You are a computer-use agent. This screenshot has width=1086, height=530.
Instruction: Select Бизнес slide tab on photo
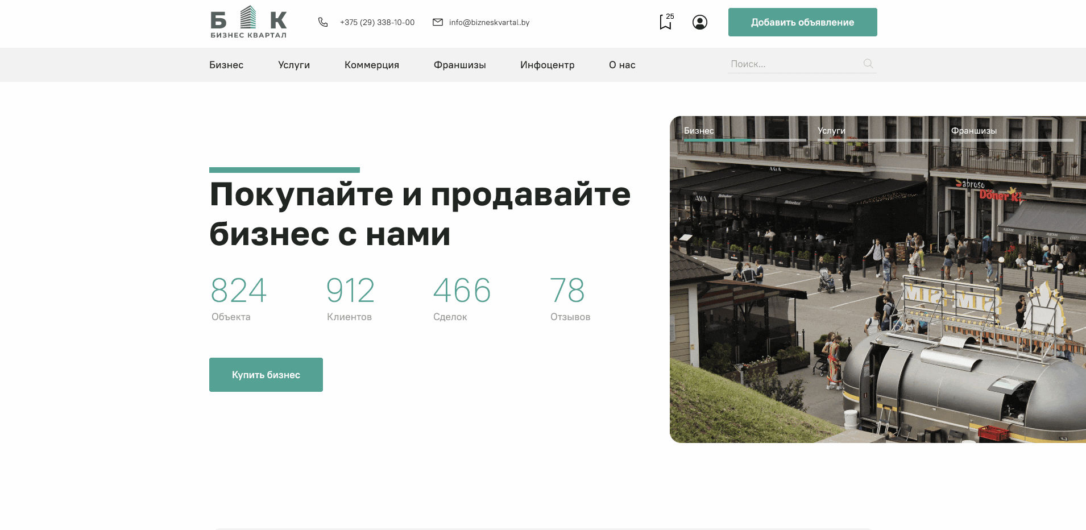coord(745,132)
